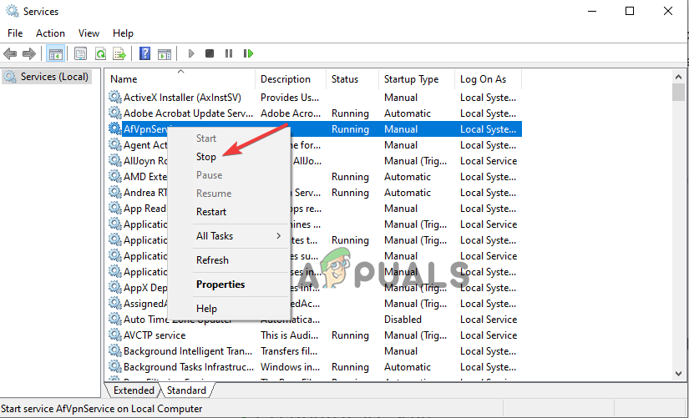Click 'Transfers fil...' description cell
Screen dimensions: 689x418
click(289, 351)
